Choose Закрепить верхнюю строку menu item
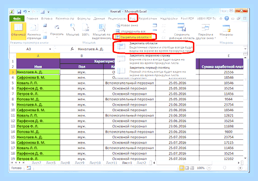This screenshot has width=258, height=181. tap(154, 60)
